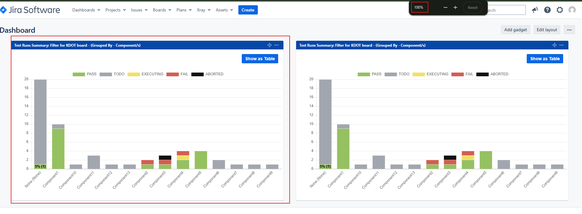Open right gadget's three-dot options menu
The width and height of the screenshot is (582, 214).
561,45
